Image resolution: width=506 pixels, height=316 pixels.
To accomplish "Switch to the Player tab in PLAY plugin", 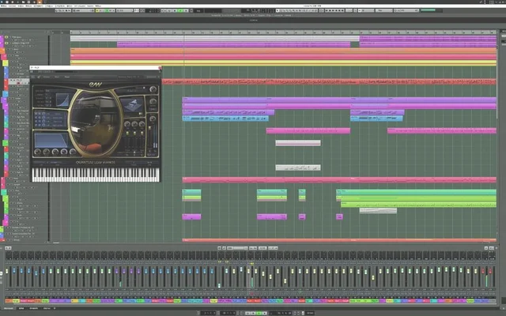I will (x=66, y=77).
